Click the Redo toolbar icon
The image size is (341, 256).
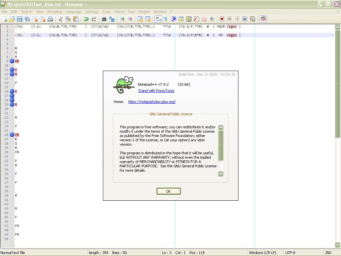[x=94, y=19]
